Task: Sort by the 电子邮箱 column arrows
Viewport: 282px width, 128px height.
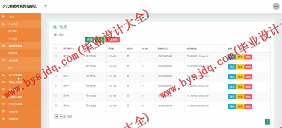Action: (196, 49)
